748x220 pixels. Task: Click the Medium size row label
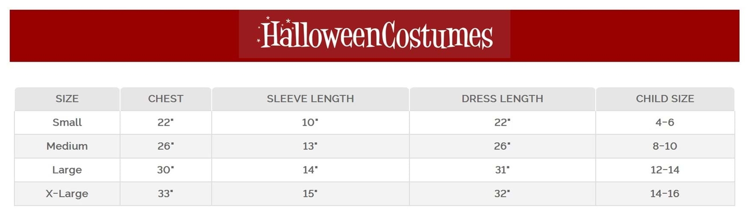tap(67, 146)
